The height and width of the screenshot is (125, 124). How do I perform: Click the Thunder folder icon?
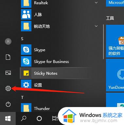(26, 107)
